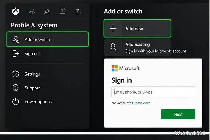Click the Sign out door arrow icon

(x=16, y=54)
